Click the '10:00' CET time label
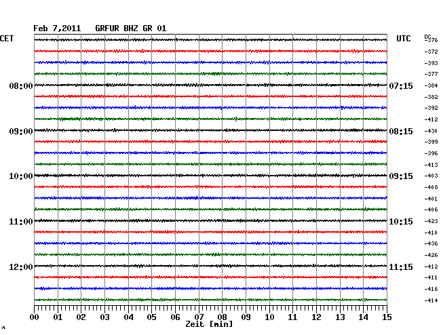 coord(21,176)
